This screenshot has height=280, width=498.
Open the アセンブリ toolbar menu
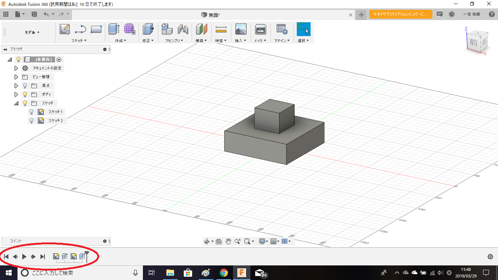[x=174, y=40]
